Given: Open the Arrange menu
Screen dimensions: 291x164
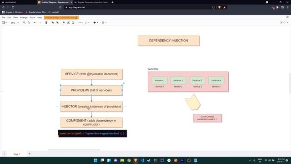Looking at the screenshot, I should [24, 17].
